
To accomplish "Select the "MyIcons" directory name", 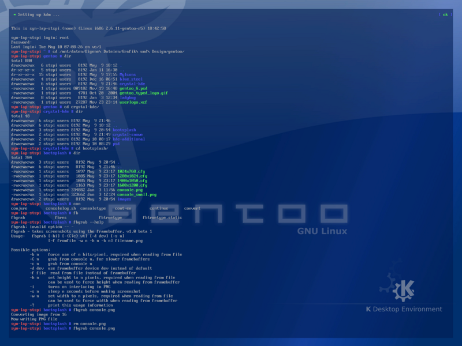I will pos(128,74).
